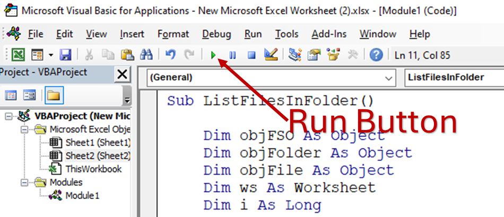Select the VBAProject root node
Screen dimensions: 504x217
click(x=82, y=116)
